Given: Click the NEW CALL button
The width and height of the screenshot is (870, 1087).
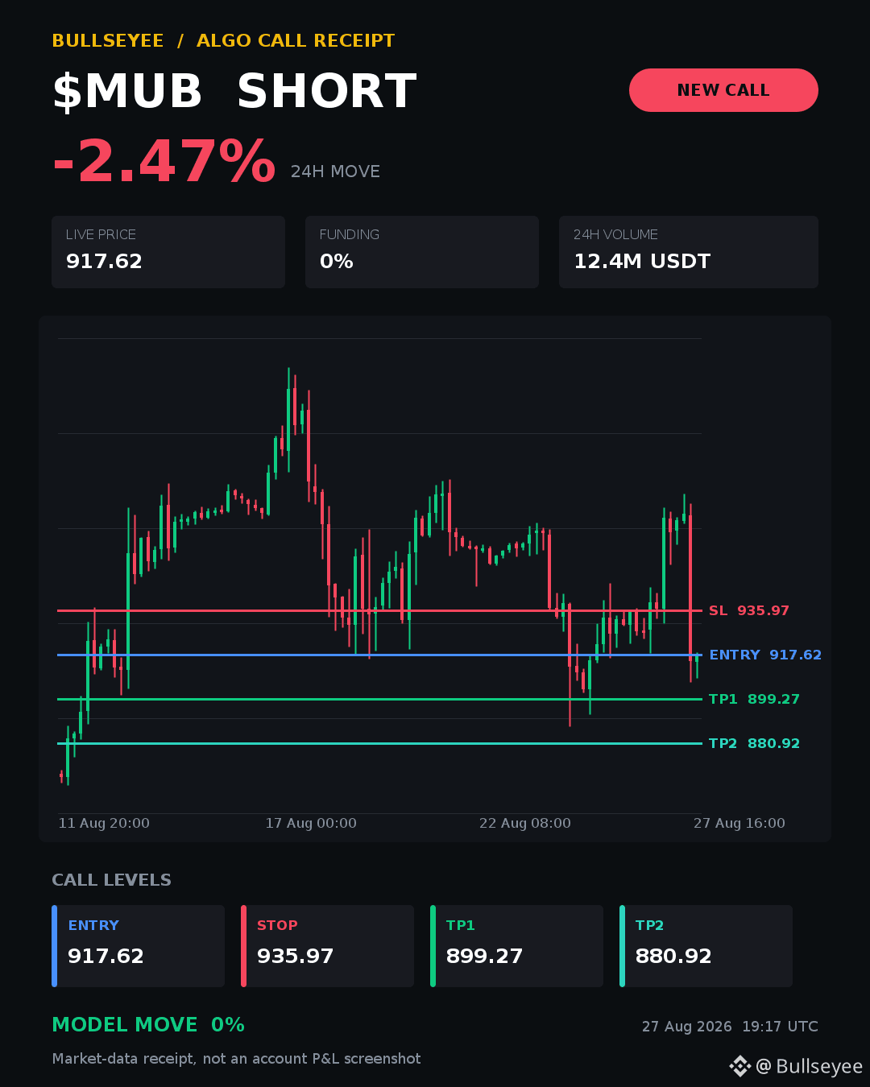Looking at the screenshot, I should pyautogui.click(x=723, y=90).
